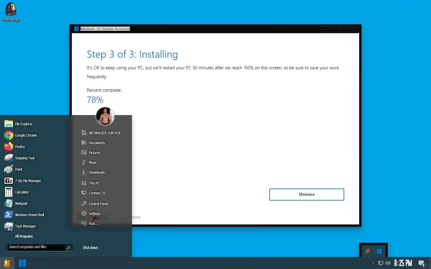Expand All Programs list

pyautogui.click(x=24, y=236)
